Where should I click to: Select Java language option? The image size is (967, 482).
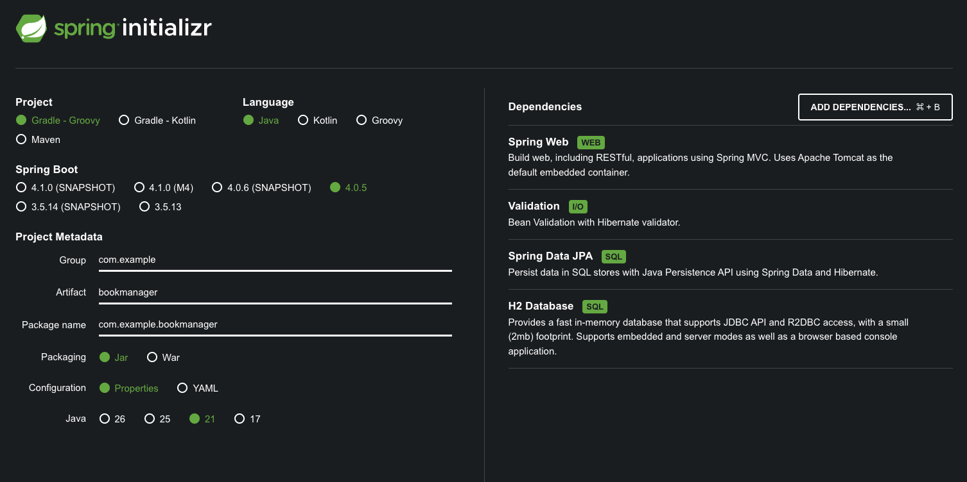pos(261,120)
